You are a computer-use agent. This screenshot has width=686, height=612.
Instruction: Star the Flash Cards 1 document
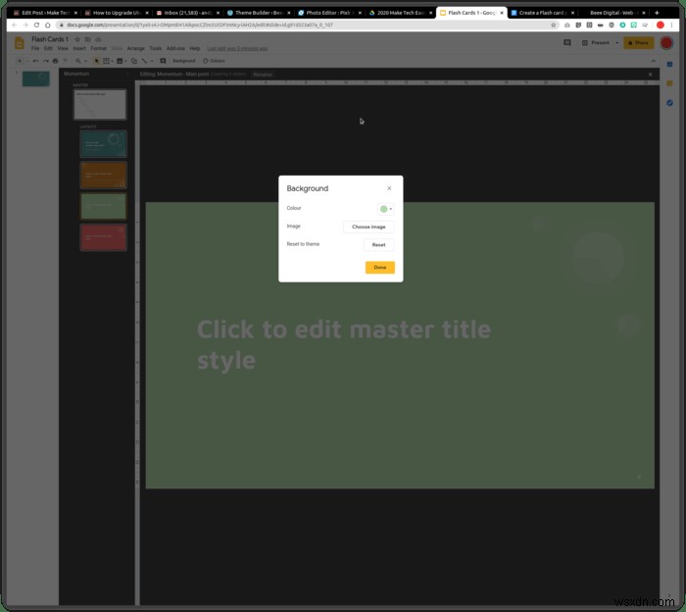pos(77,39)
